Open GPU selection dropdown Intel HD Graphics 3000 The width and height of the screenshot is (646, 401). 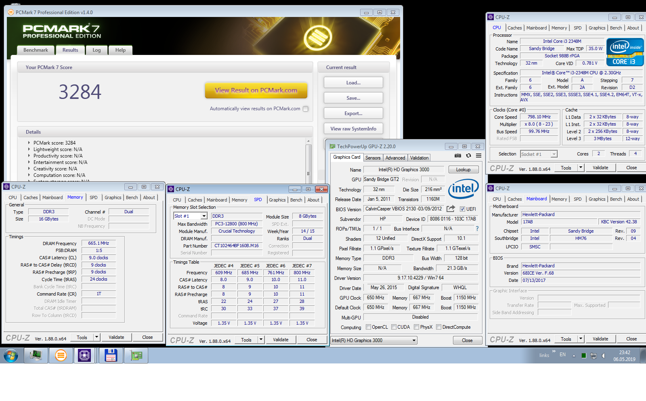373,340
